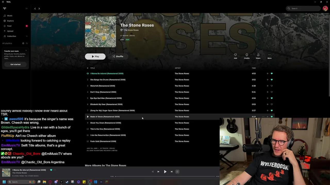Dismiss the Transfer your music card
The image size is (330, 185).
pos(26,50)
